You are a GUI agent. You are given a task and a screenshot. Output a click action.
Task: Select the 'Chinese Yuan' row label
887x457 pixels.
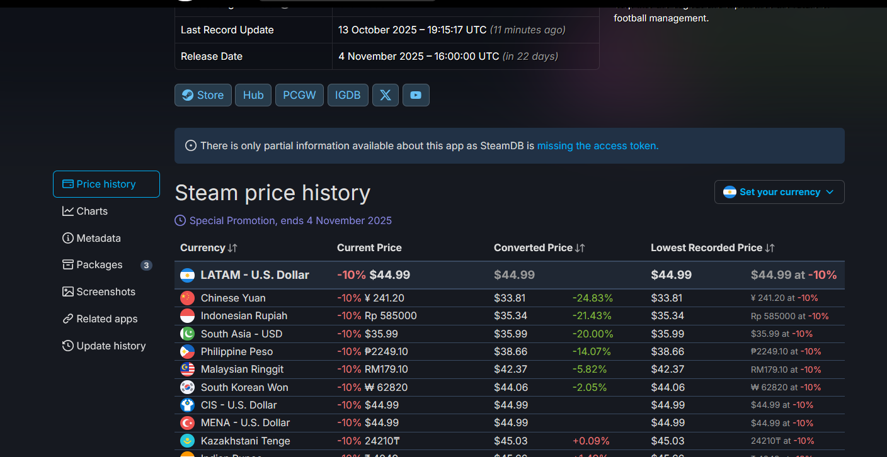pos(233,298)
